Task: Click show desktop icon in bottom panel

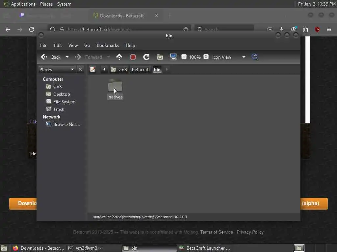Action: (4, 248)
